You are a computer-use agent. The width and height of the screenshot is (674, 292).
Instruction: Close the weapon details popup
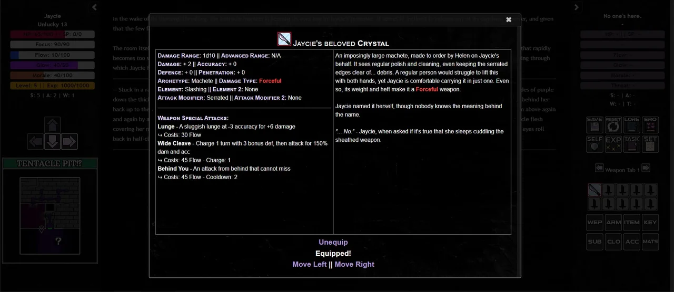click(x=509, y=20)
